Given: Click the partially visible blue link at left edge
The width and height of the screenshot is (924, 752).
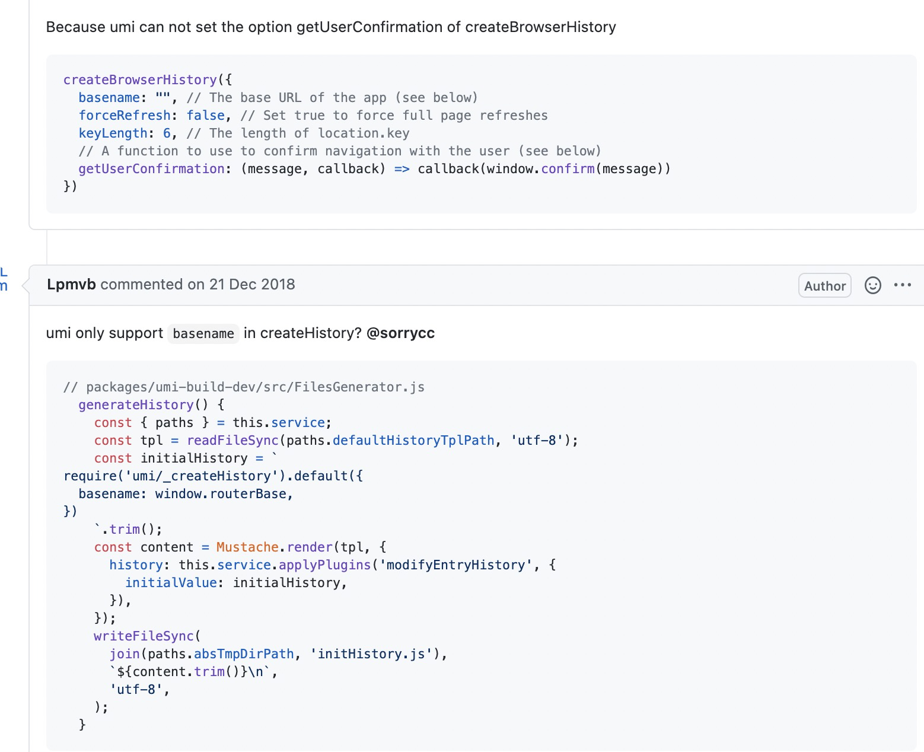Looking at the screenshot, I should coord(5,279).
